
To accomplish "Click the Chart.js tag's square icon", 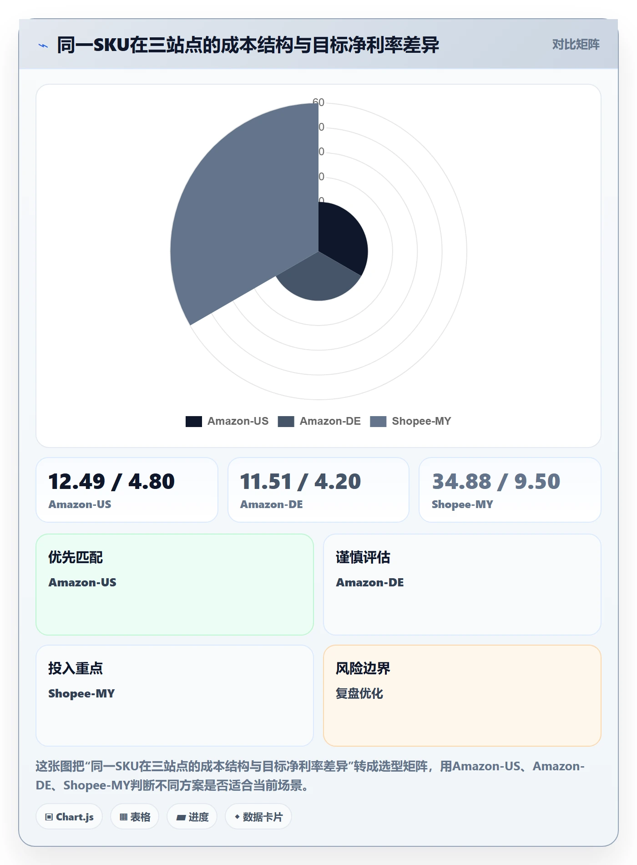I will coord(49,817).
